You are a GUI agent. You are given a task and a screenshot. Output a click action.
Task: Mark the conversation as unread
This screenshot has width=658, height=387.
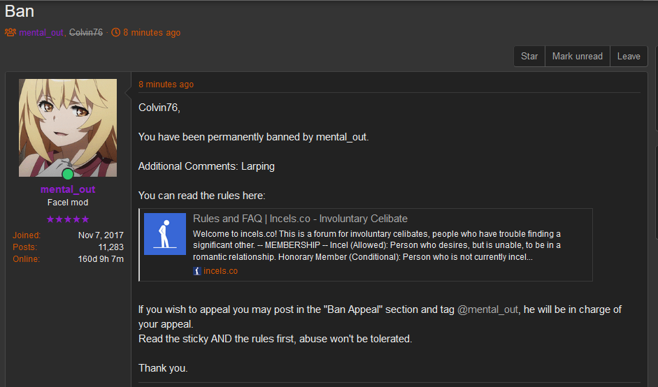tap(578, 56)
